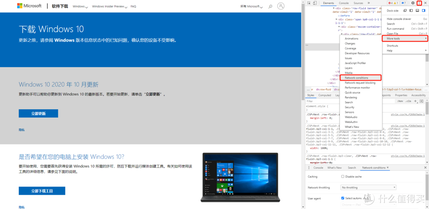429x209 pixels.
Task: Close the Network conditions drawer tab
Action: coord(388,167)
